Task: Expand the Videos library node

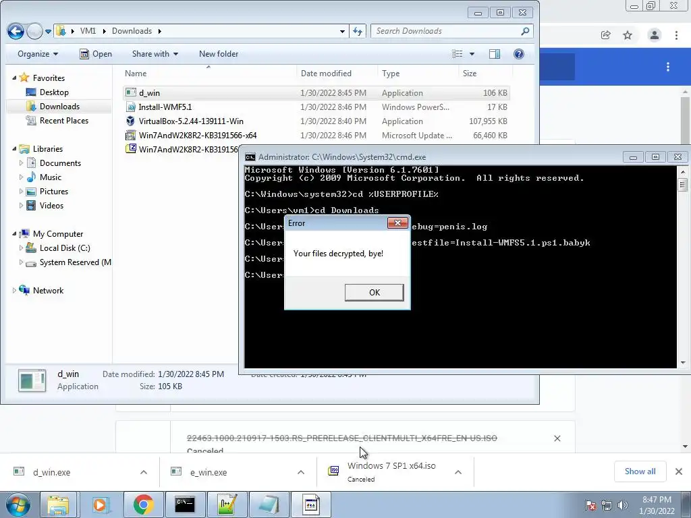Action: [x=21, y=205]
